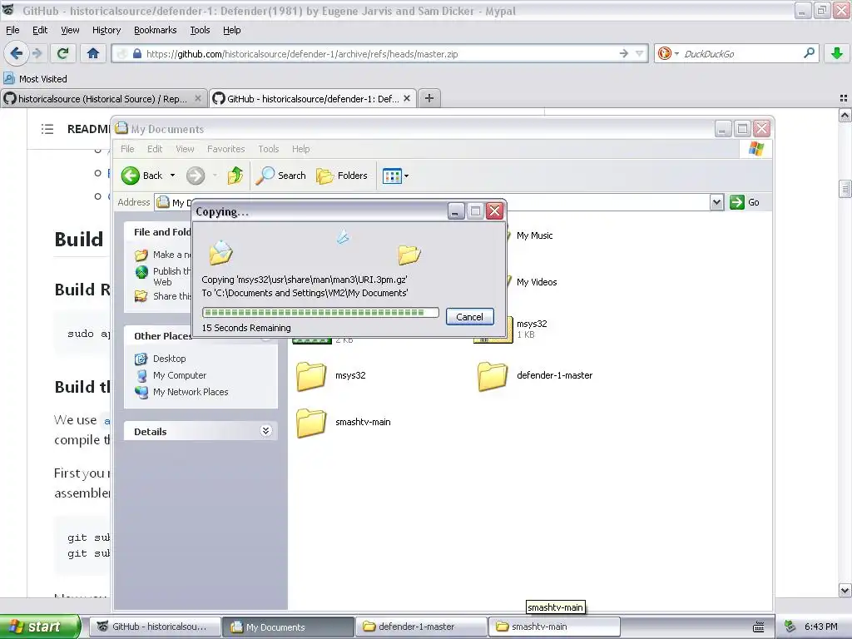Image resolution: width=852 pixels, height=639 pixels.
Task: Open the search engine selector dropdown
Action: tap(676, 53)
